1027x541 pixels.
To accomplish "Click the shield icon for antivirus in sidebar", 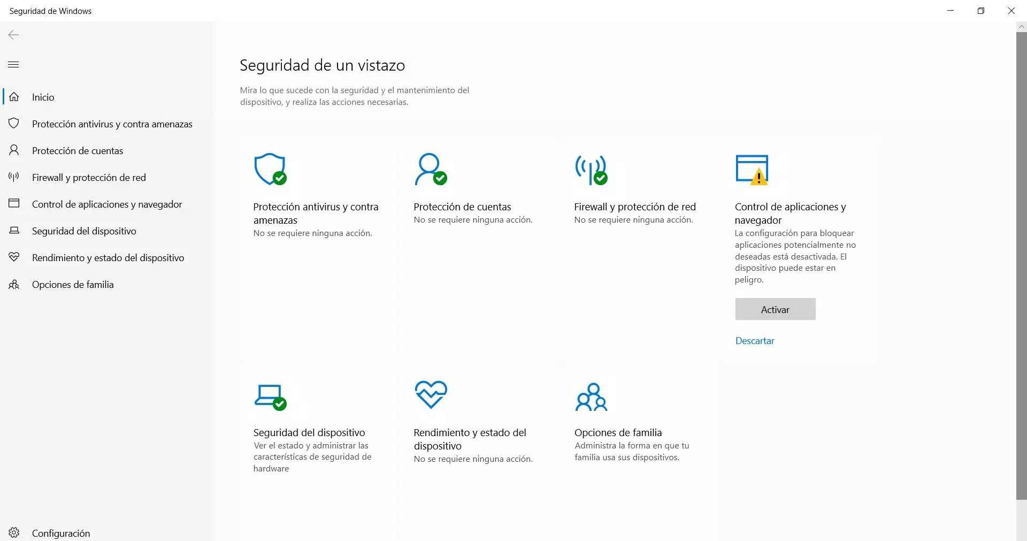I will pyautogui.click(x=14, y=124).
